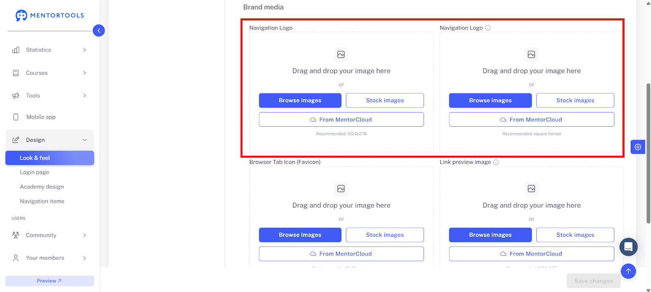Click the info icon beside second Navigation Logo
Image resolution: width=651 pixels, height=292 pixels.
click(488, 28)
